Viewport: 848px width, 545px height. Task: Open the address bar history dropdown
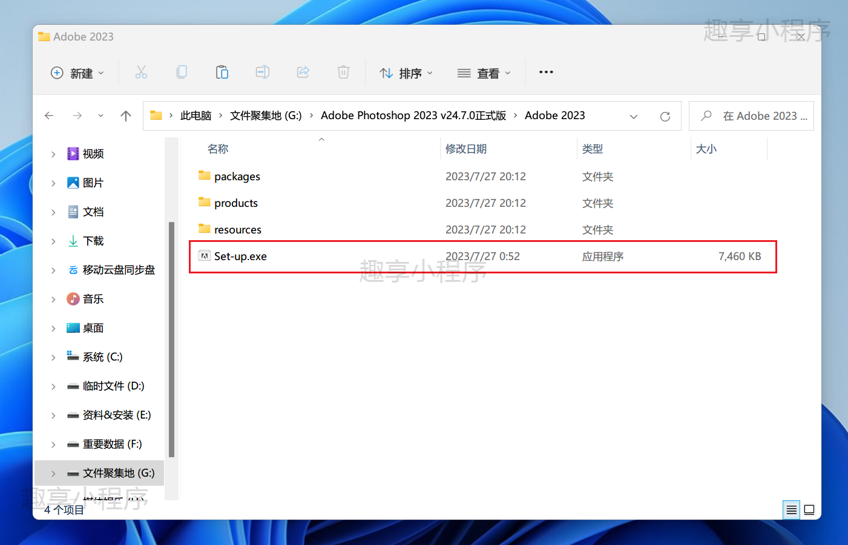(634, 116)
